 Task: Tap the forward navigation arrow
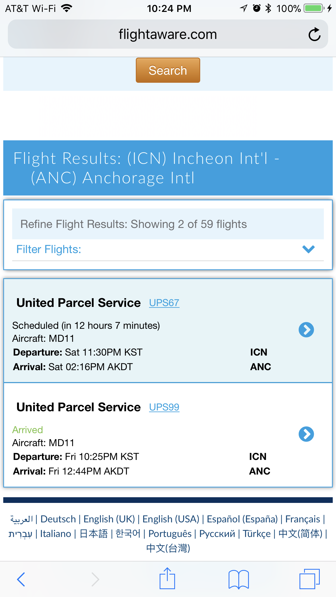[x=95, y=579]
